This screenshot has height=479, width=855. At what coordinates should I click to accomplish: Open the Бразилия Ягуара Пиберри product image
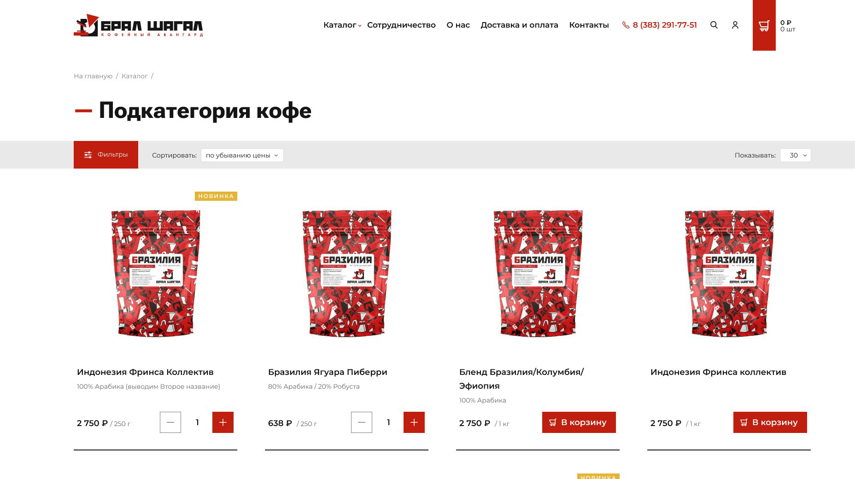point(347,273)
